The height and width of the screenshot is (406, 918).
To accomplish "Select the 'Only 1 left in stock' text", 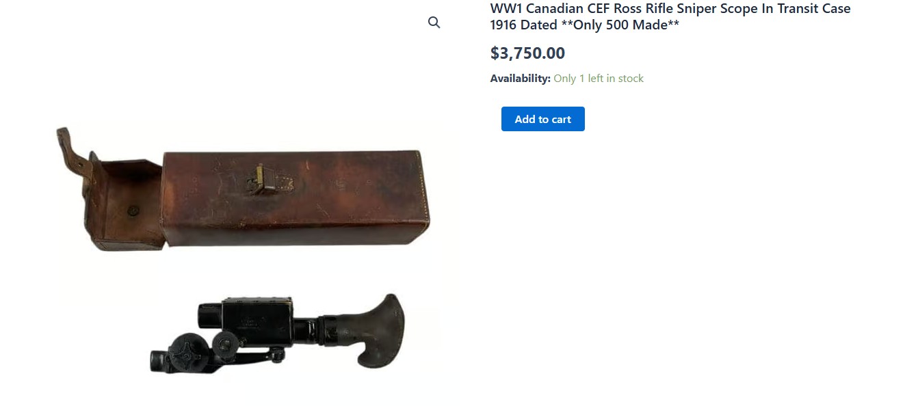I will (599, 79).
